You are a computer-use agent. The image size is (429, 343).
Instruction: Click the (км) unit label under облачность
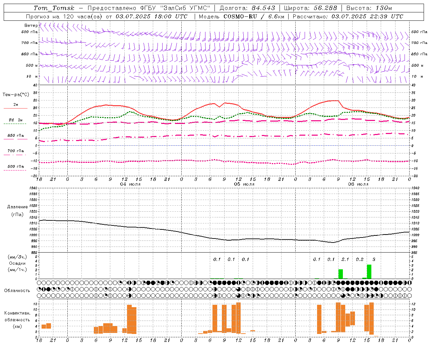pos(18,326)
